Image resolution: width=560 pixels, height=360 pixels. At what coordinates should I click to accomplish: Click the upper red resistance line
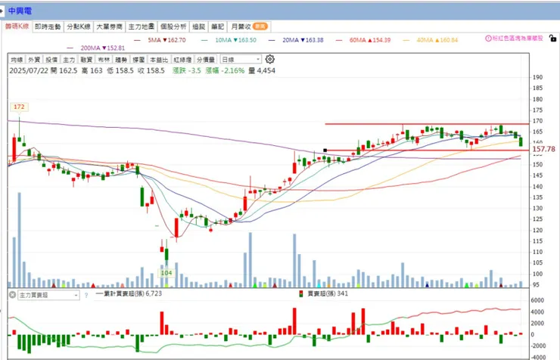point(427,124)
